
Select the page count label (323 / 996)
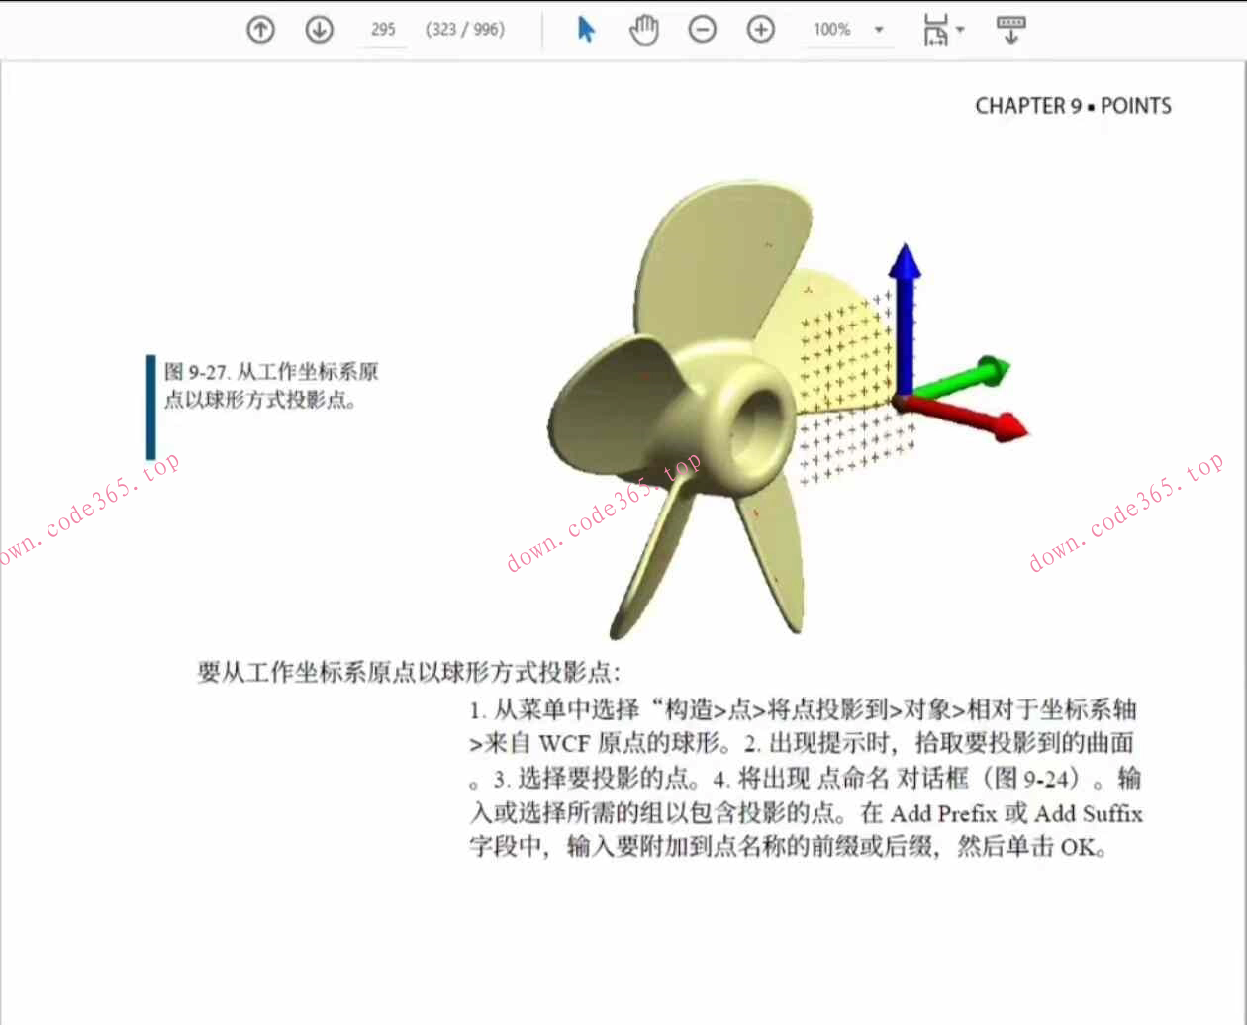click(x=465, y=30)
